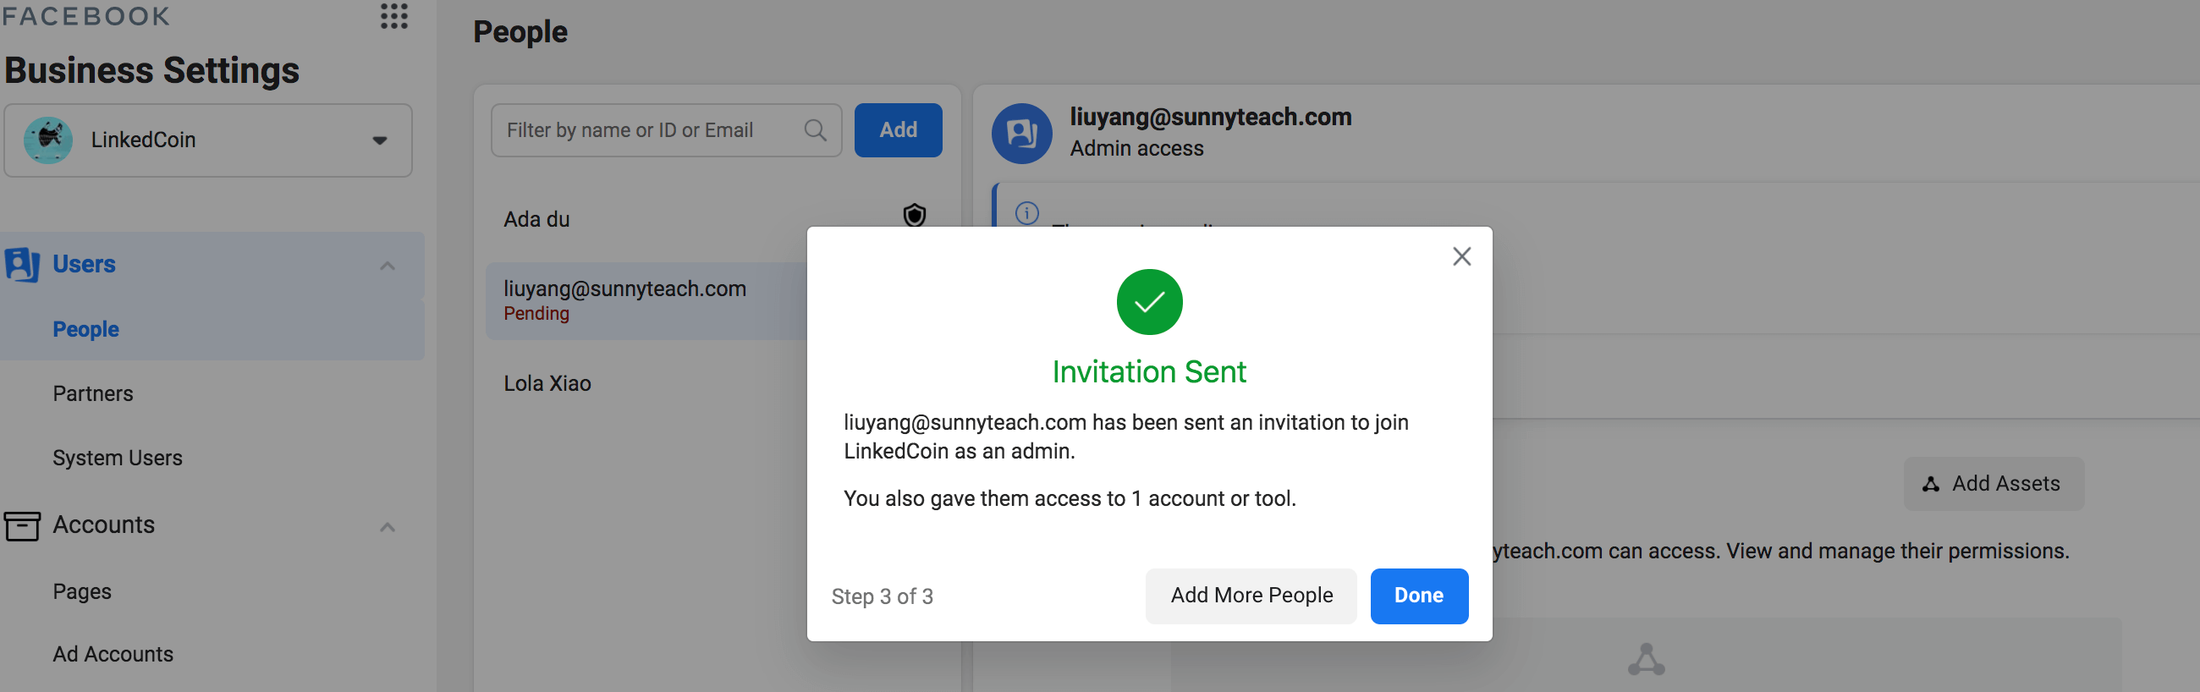
Task: Click the Done button
Action: tap(1418, 596)
